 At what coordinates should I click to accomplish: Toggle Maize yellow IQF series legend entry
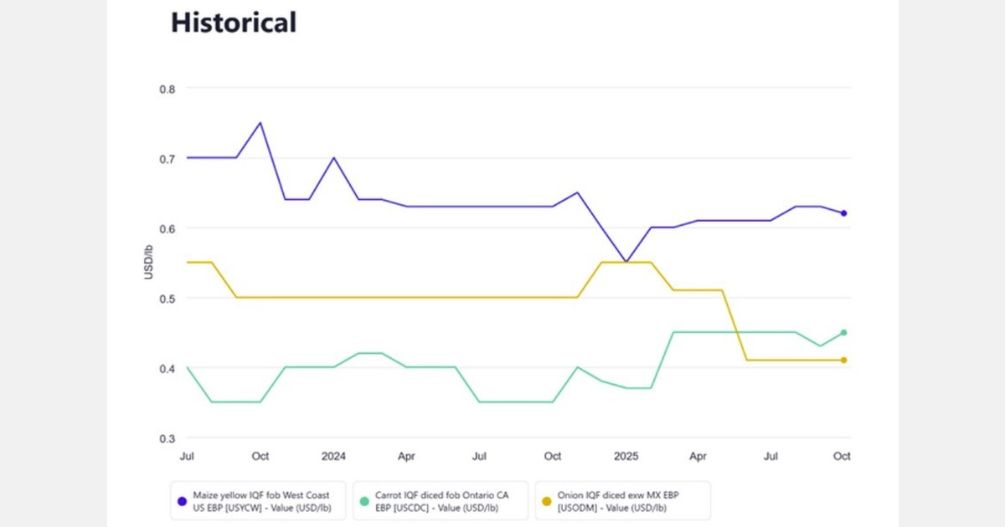pos(260,501)
